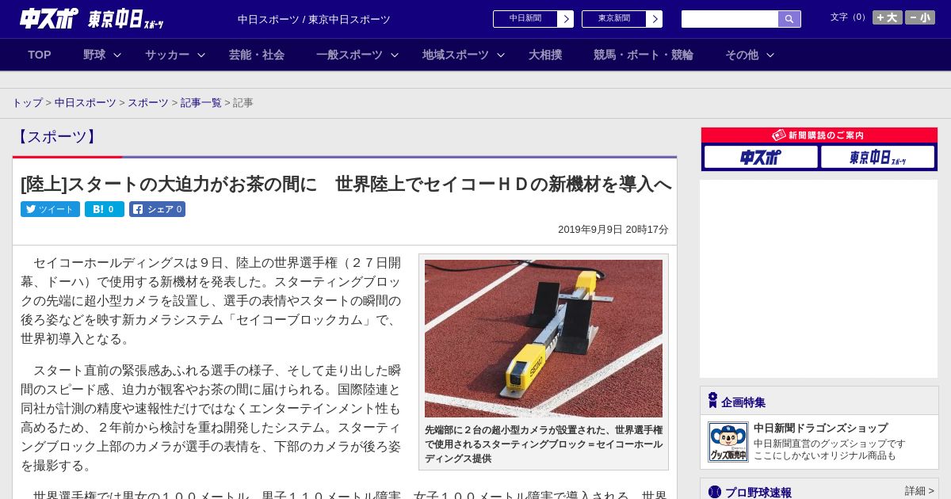Image resolution: width=951 pixels, height=499 pixels.
Task: Click the arrow beside 中日新聞
Action: (x=566, y=19)
